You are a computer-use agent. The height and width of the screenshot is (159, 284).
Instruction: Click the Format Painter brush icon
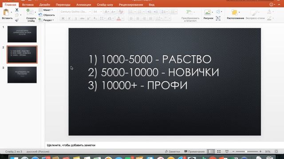coord(17,20)
